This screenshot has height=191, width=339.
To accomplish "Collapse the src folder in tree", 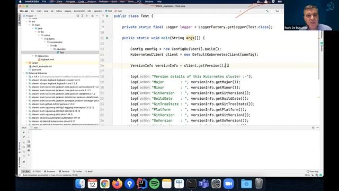I will (x=27, y=21).
